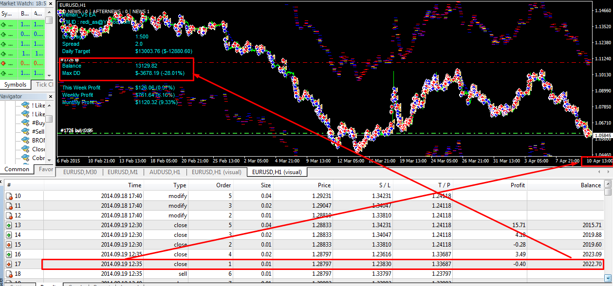613x286 pixels.
Task: Sort results by the Balance column header
Action: point(590,185)
